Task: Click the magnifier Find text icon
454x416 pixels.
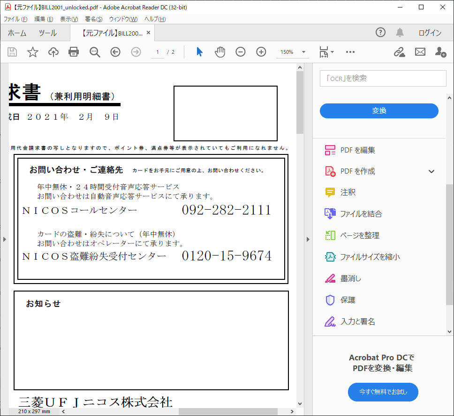Action: point(95,52)
